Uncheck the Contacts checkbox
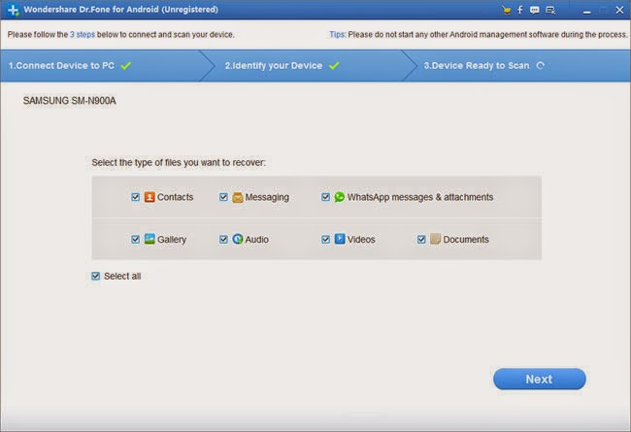 click(135, 197)
